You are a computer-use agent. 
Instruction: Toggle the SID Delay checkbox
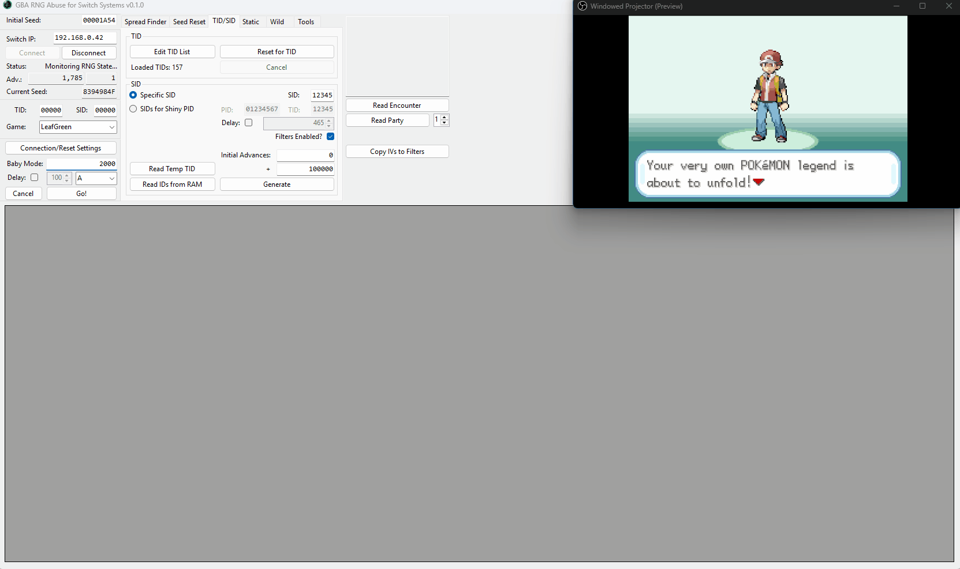tap(249, 123)
